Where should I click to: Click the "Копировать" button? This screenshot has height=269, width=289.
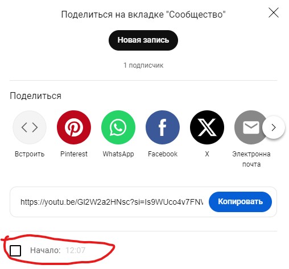(240, 202)
